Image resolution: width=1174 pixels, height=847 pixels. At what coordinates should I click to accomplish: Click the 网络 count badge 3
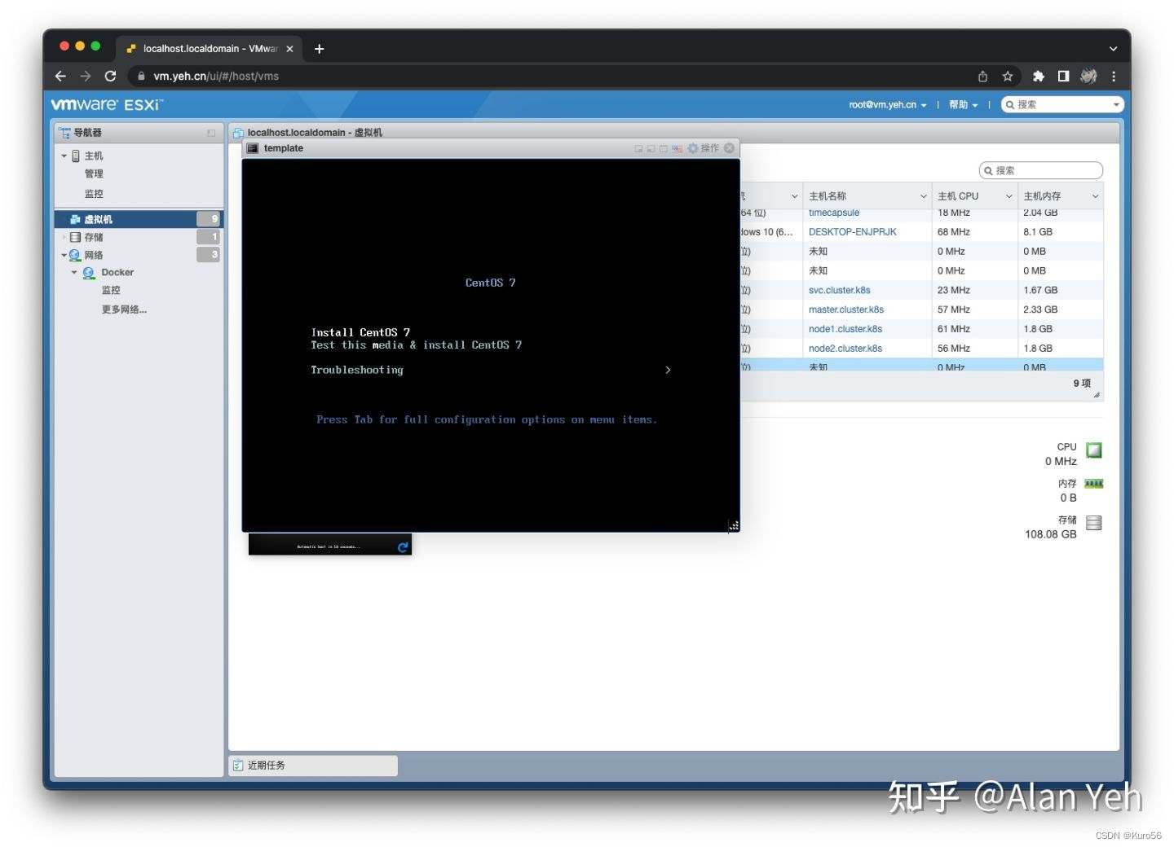(x=209, y=255)
